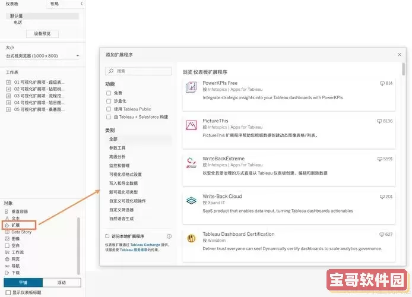Click the 导航 object icon
412x297 pixels.
pyautogui.click(x=7, y=266)
